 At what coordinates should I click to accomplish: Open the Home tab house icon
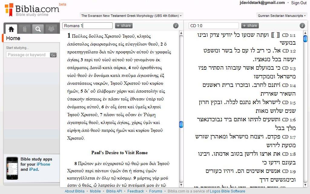[12, 29]
